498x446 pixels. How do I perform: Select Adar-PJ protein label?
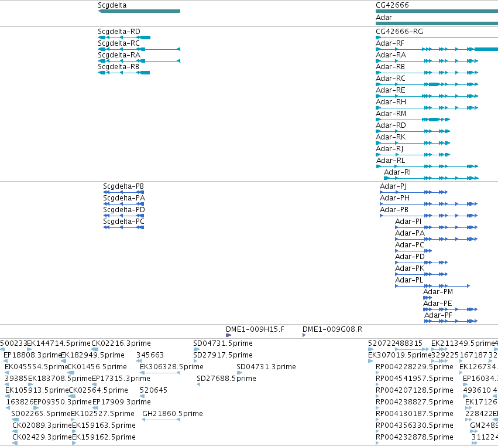point(393,186)
